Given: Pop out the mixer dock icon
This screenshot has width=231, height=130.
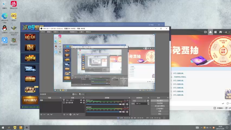Looking at the screenshot, I should [x=129, y=98].
